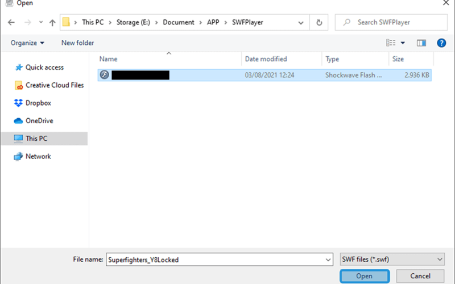Click the search magnifier icon
455x284 pixels.
346,22
